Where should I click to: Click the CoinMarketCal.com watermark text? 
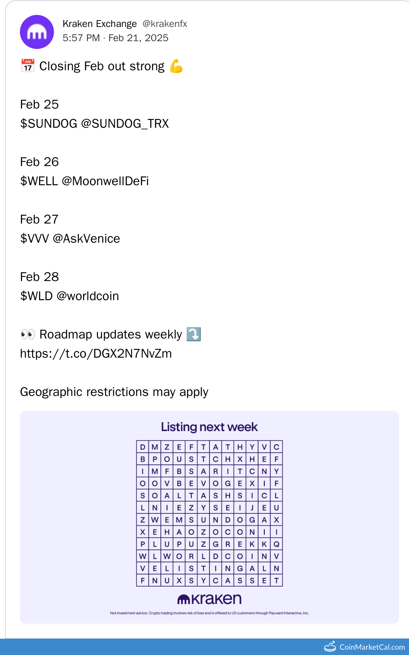click(372, 647)
